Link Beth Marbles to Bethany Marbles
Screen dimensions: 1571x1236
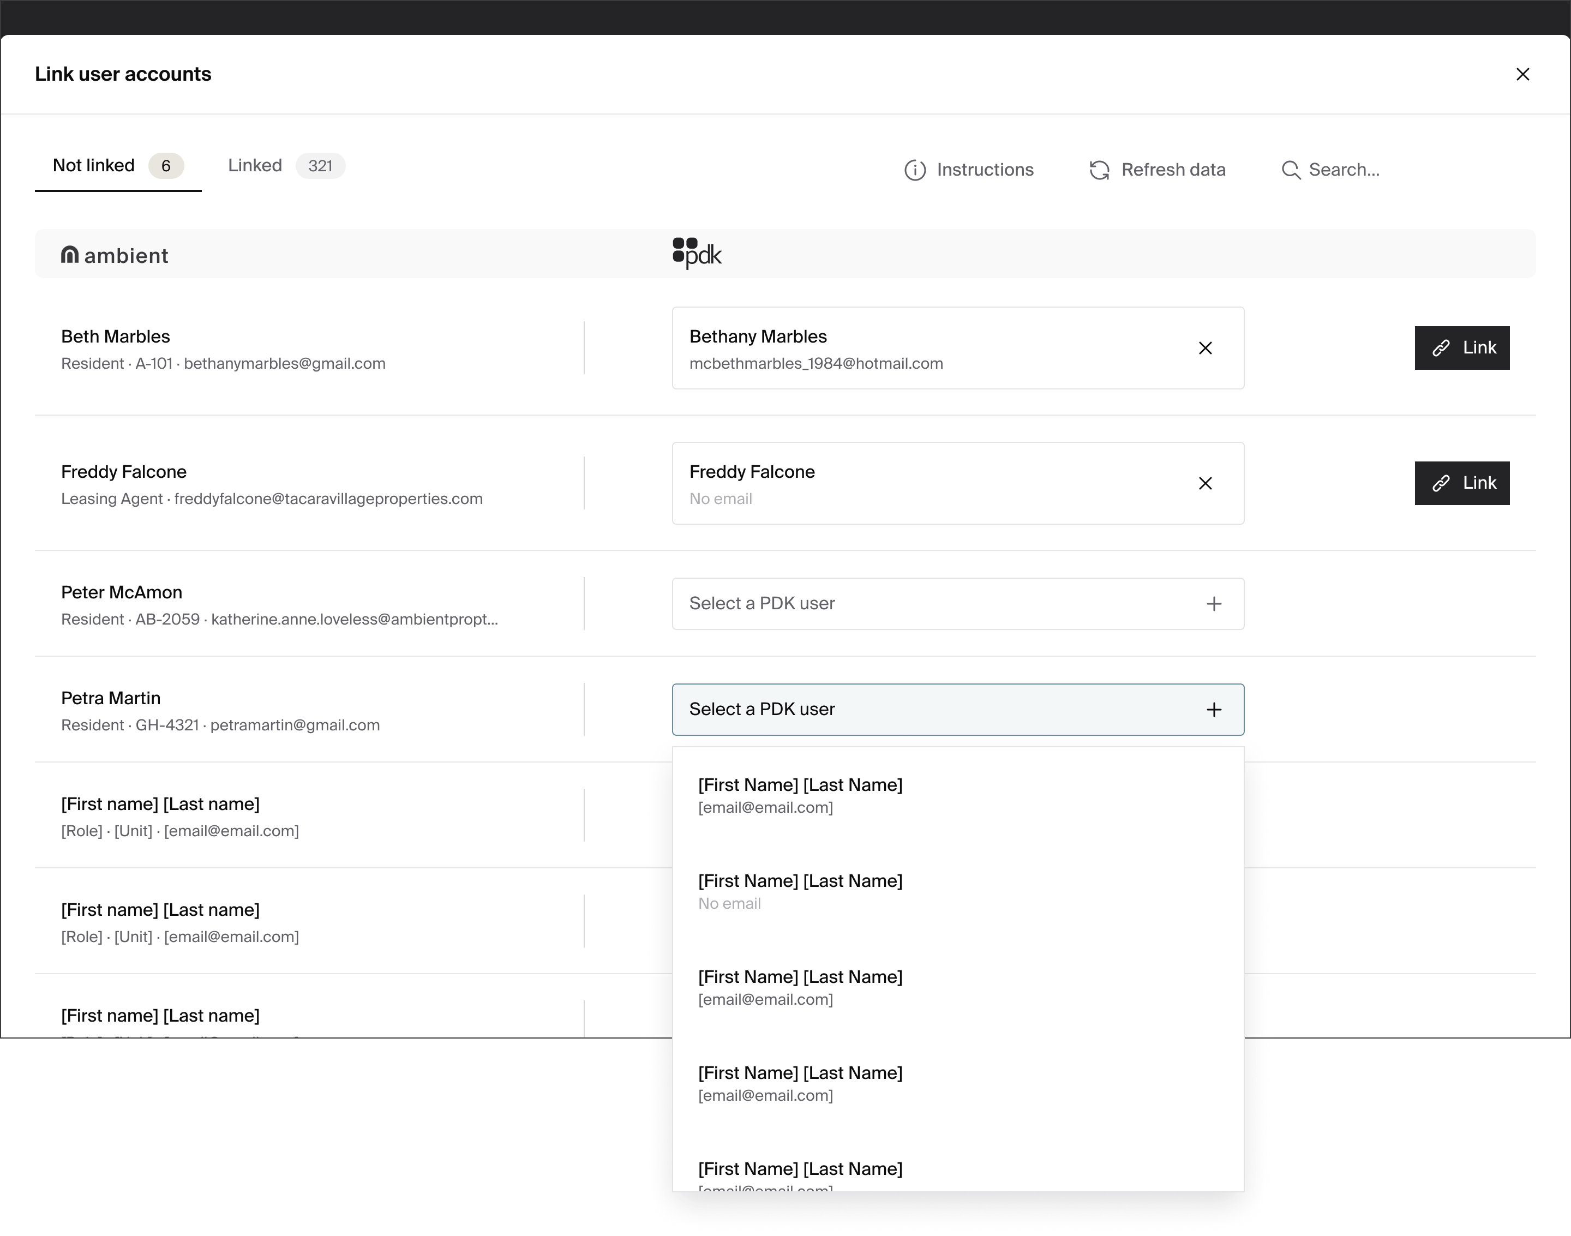tap(1462, 348)
